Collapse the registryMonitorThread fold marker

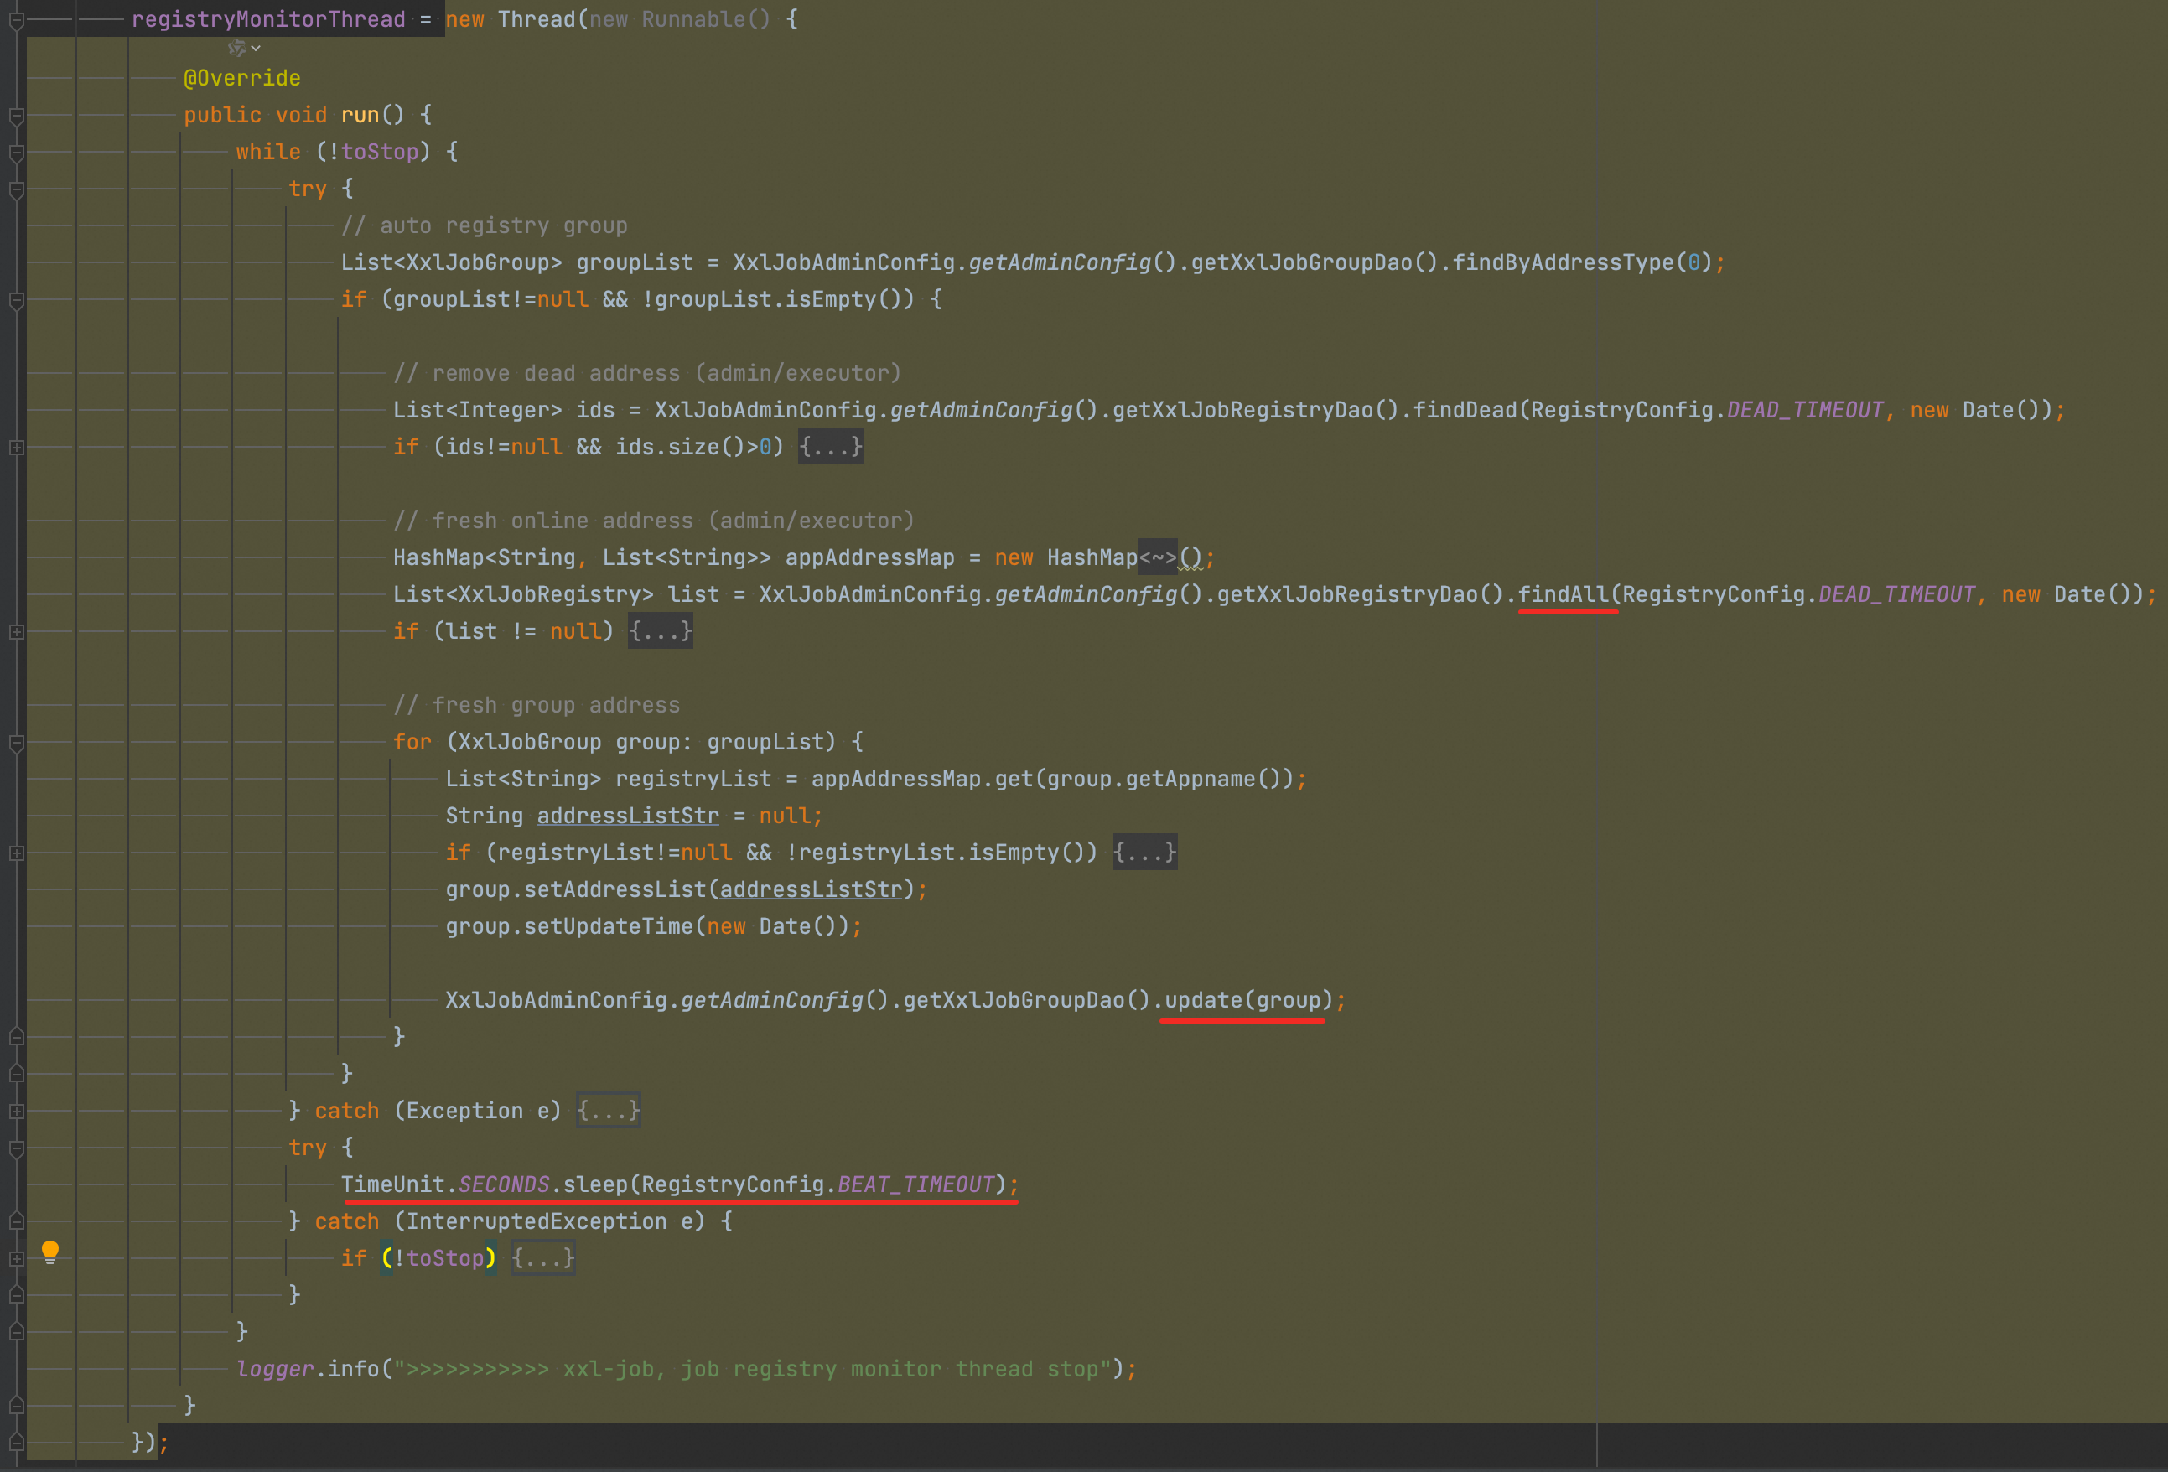coord(16,19)
